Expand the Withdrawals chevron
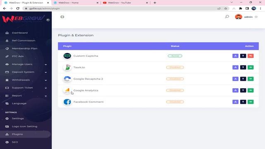The image size is (265, 149). pyautogui.click(x=46, y=80)
